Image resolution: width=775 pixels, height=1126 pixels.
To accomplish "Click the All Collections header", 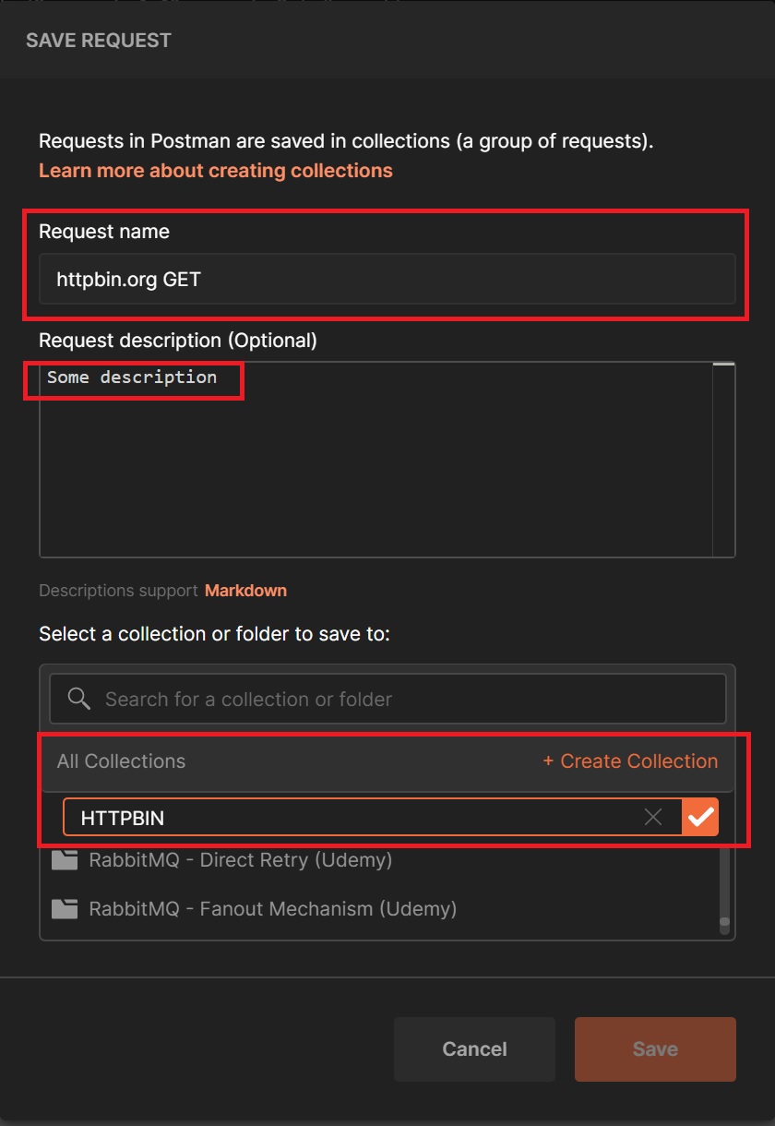I will [x=121, y=761].
